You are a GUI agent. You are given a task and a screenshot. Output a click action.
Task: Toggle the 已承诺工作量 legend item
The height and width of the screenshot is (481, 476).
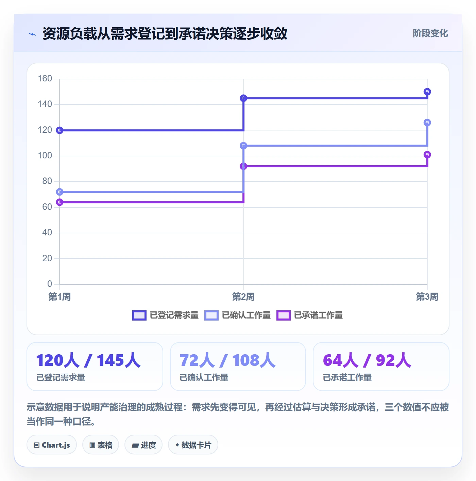click(x=310, y=315)
